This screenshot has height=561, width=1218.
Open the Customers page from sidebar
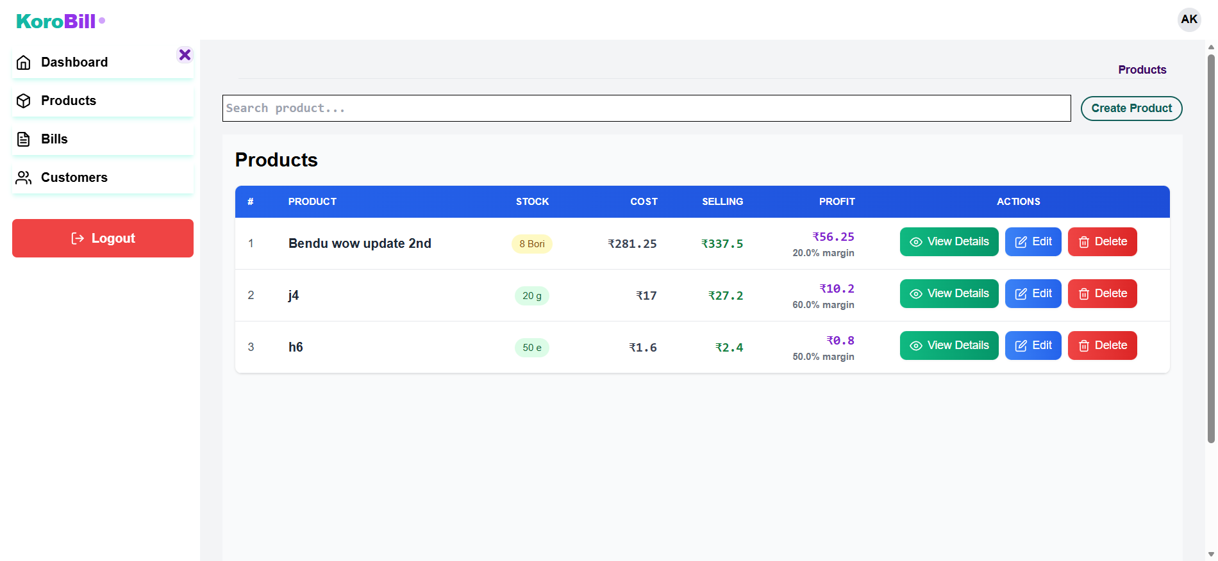(x=74, y=177)
